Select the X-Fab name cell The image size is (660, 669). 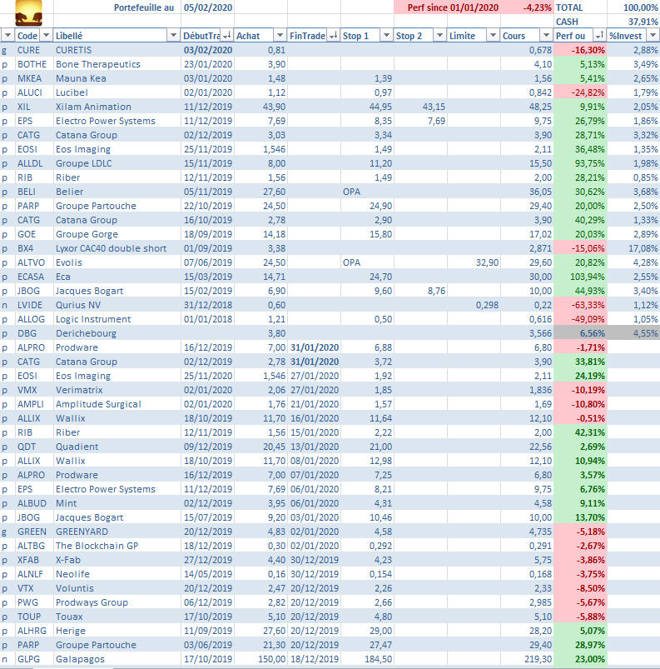click(117, 559)
